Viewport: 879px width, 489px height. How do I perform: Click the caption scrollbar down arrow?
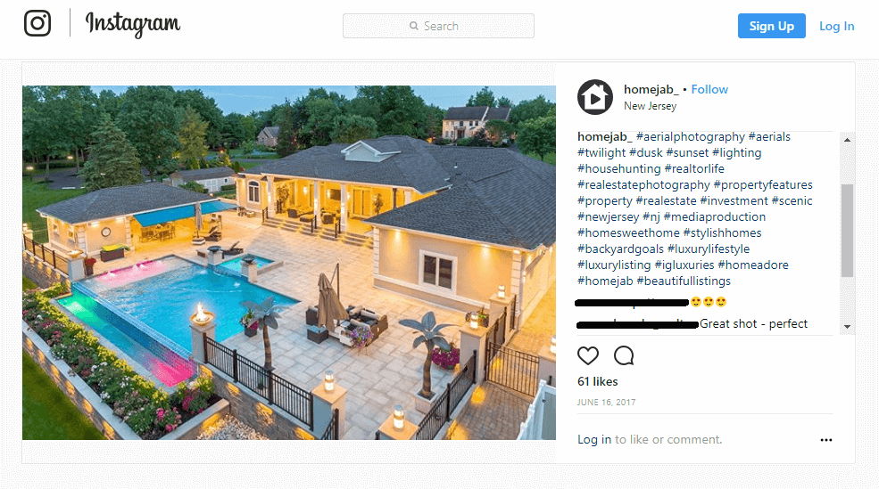[x=847, y=327]
